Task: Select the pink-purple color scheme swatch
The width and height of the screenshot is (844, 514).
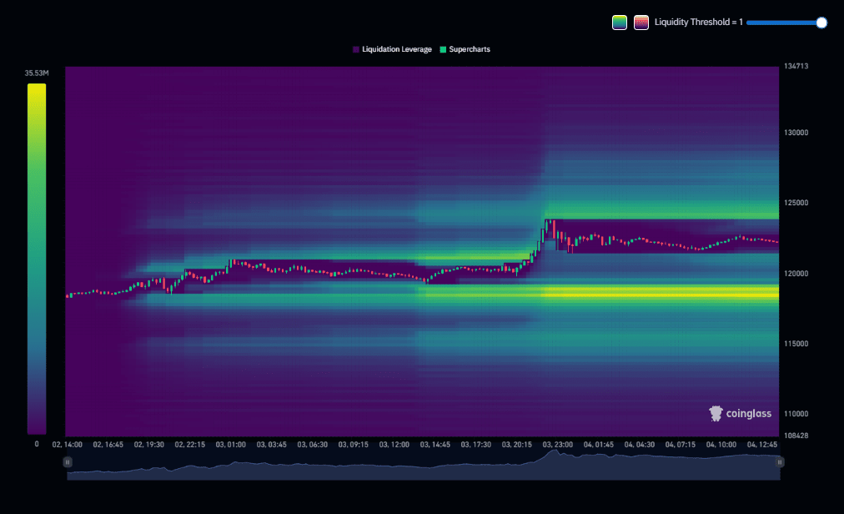Action: (641, 23)
